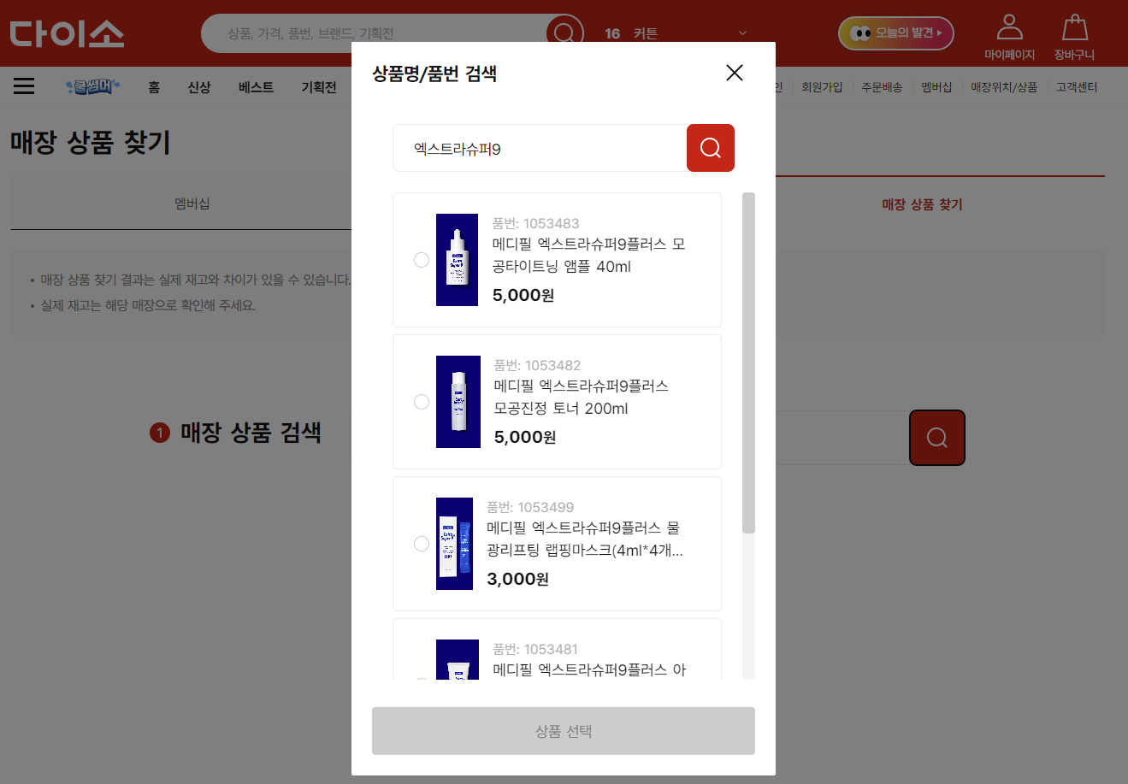
Task: Open the 베스트 menu
Action: click(x=256, y=87)
